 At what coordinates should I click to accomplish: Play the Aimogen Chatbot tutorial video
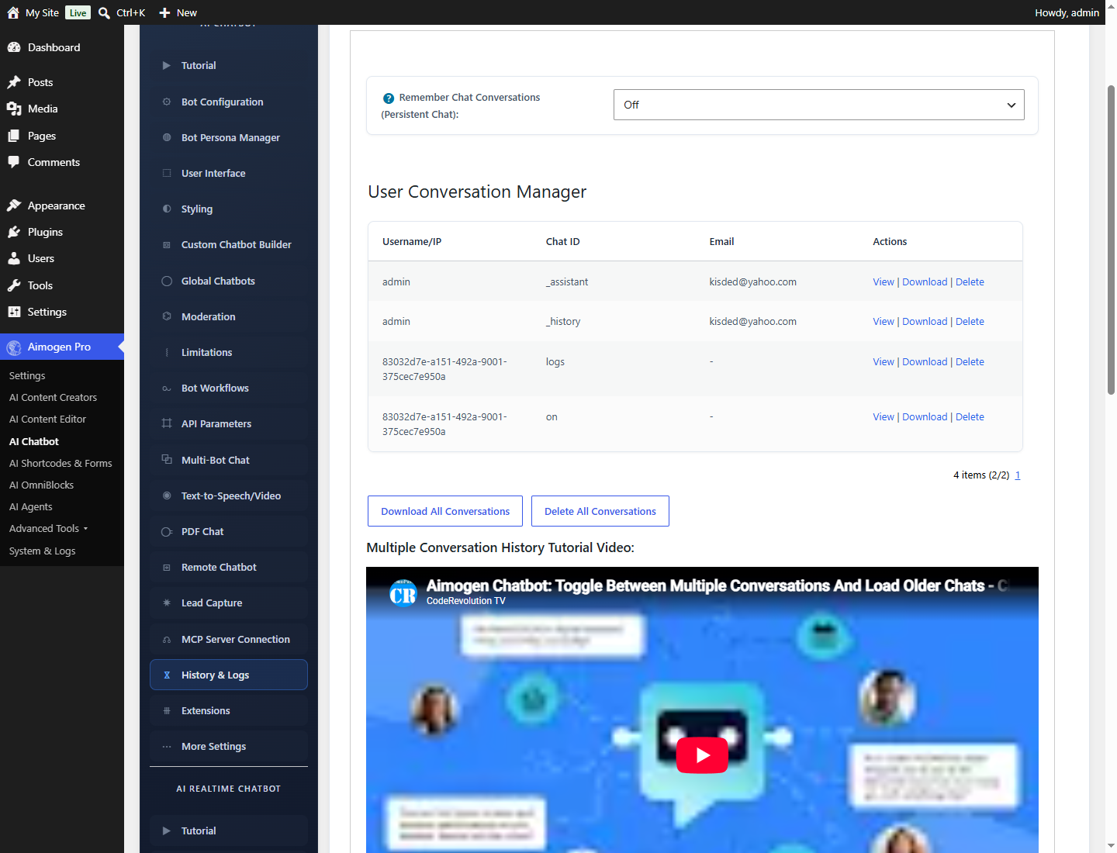[x=702, y=755]
